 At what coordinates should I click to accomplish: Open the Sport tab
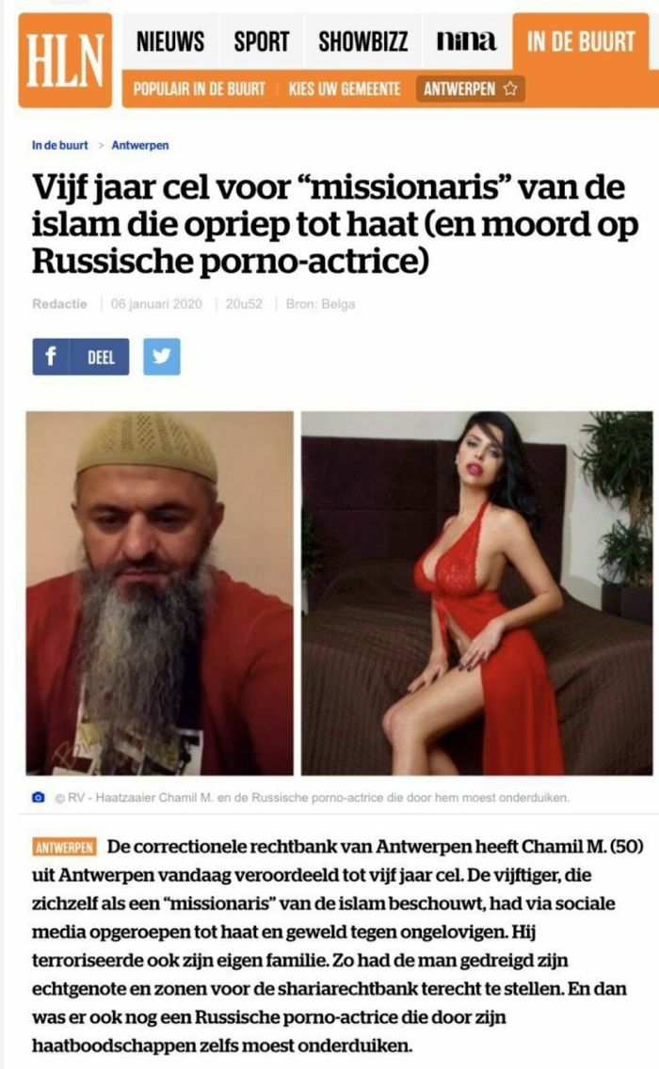[262, 41]
